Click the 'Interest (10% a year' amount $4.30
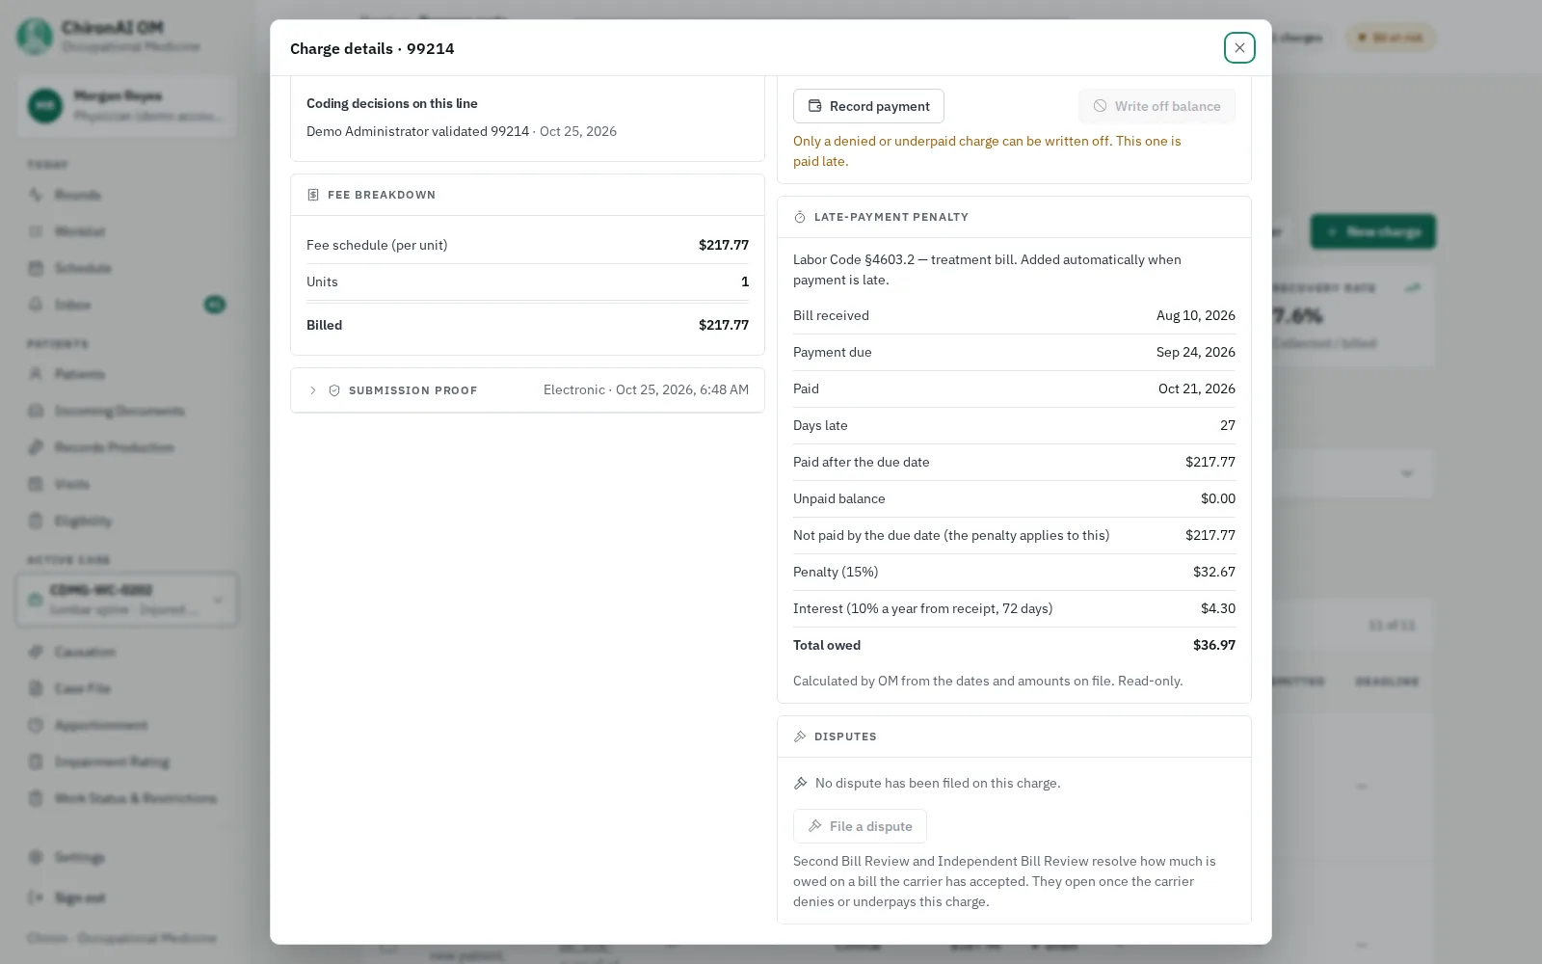 1218,608
